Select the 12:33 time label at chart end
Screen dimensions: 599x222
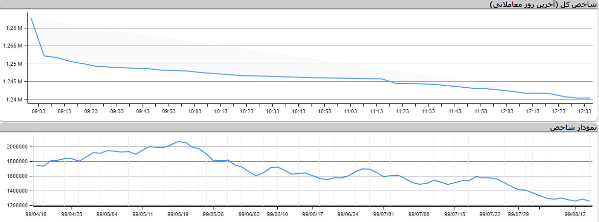(584, 112)
